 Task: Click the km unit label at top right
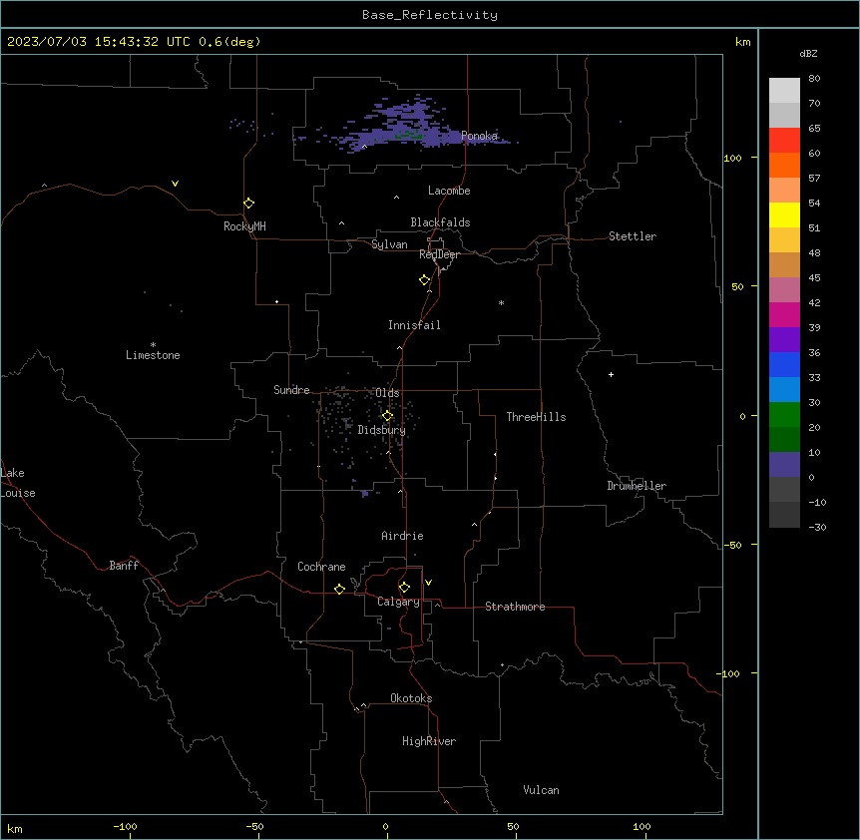click(x=742, y=42)
